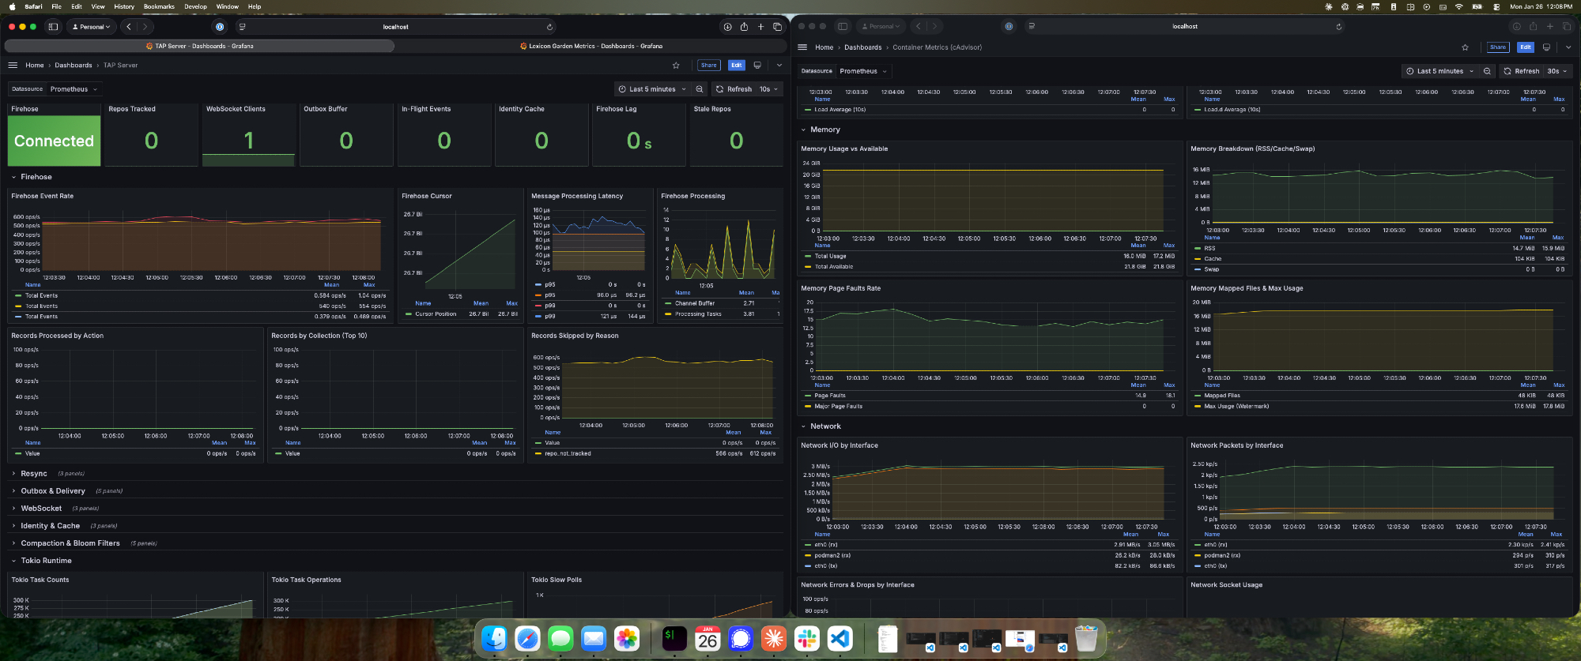Click Share button in Container Metrics dashboard
This screenshot has height=661, width=1581.
point(1497,47)
